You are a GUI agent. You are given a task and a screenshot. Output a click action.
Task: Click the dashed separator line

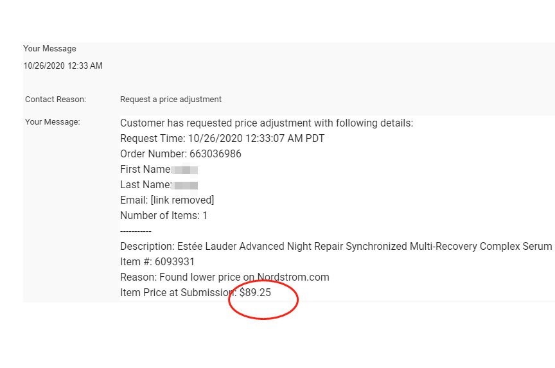(136, 231)
